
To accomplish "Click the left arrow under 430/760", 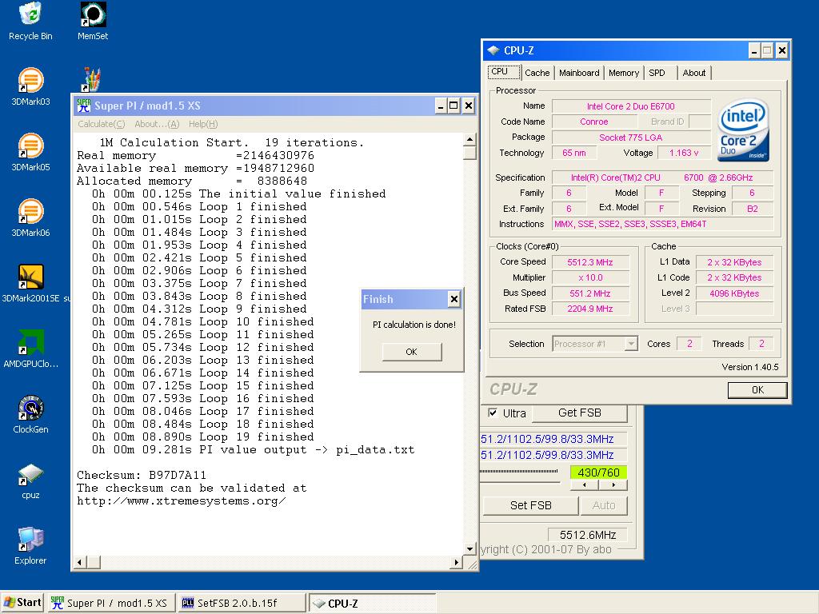I will tap(585, 485).
